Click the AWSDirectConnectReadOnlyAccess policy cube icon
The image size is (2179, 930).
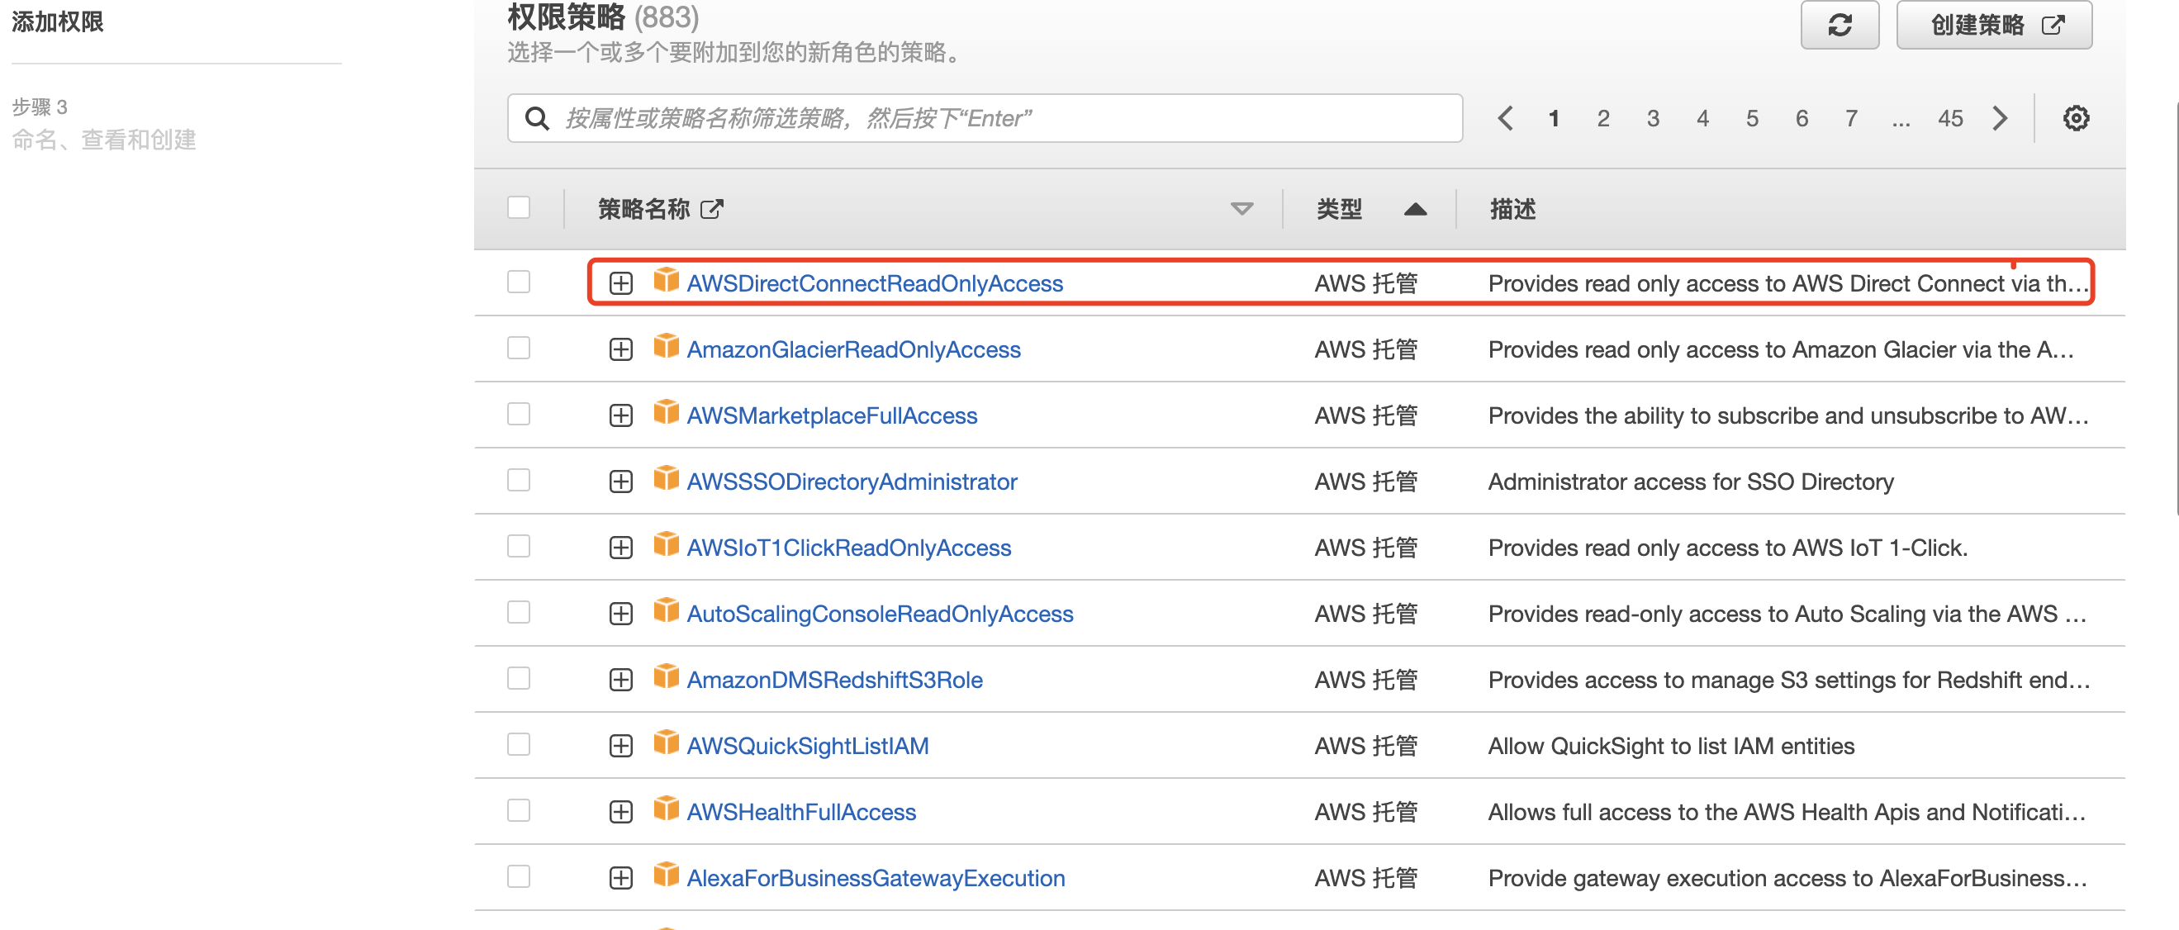click(666, 280)
